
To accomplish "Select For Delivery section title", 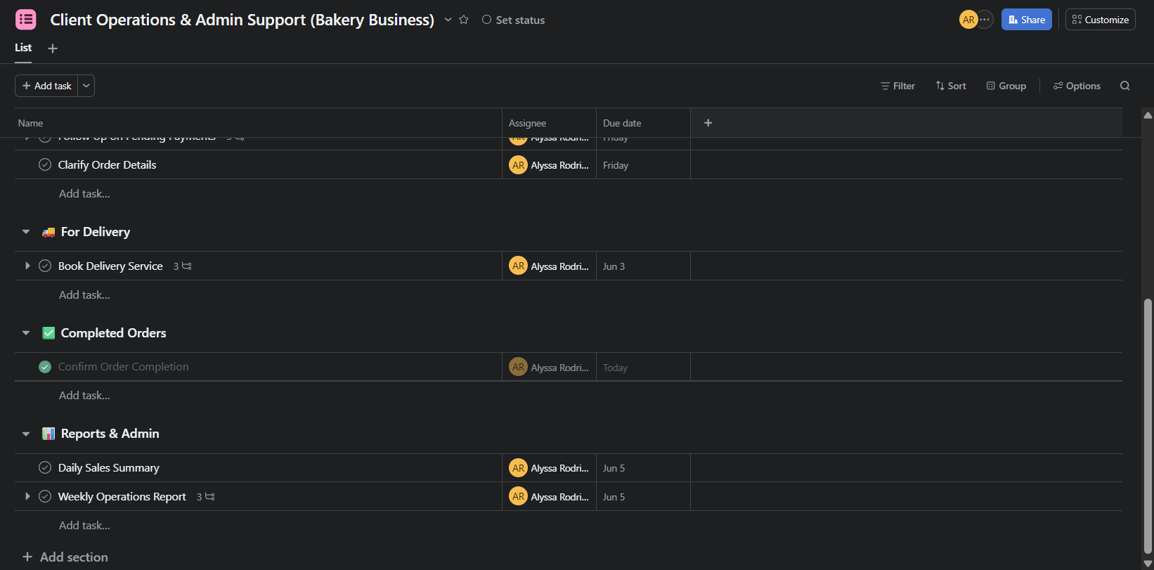I will click(x=96, y=232).
